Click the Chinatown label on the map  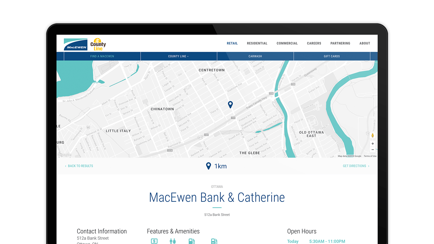pos(162,109)
